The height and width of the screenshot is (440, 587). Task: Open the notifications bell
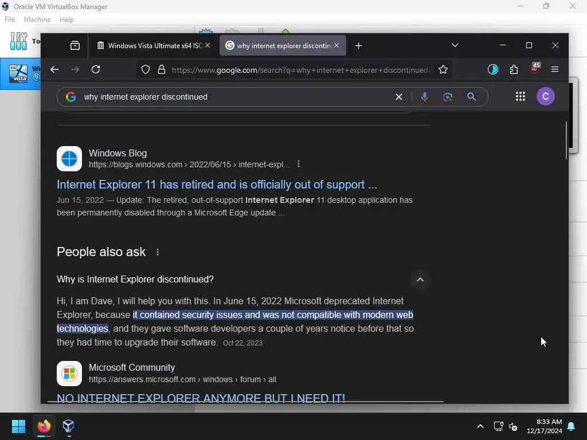572,426
